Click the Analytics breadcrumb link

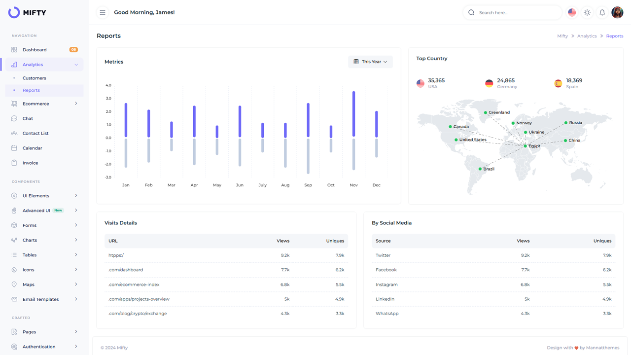click(587, 35)
